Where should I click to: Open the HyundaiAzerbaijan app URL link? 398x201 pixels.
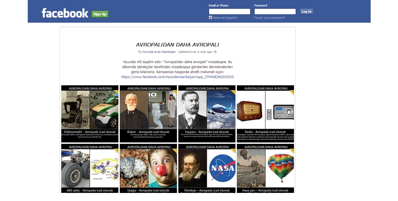[x=177, y=77]
